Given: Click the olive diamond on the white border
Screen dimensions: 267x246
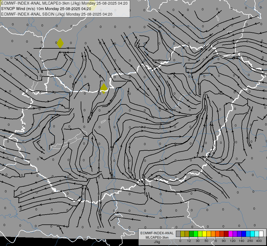Looking at the screenshot, I should [x=104, y=89].
